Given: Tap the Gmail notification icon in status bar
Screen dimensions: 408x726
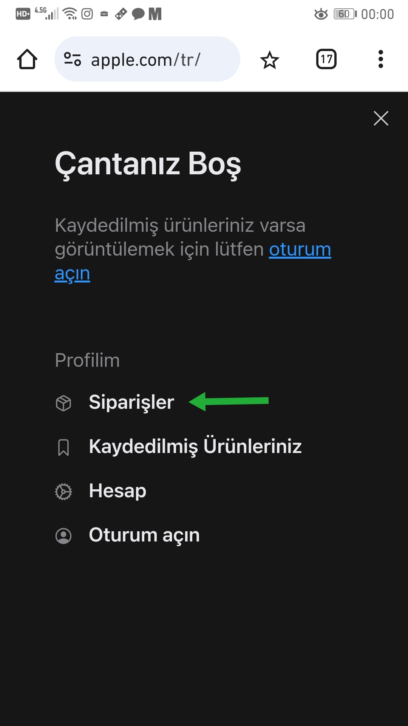Looking at the screenshot, I should [155, 14].
